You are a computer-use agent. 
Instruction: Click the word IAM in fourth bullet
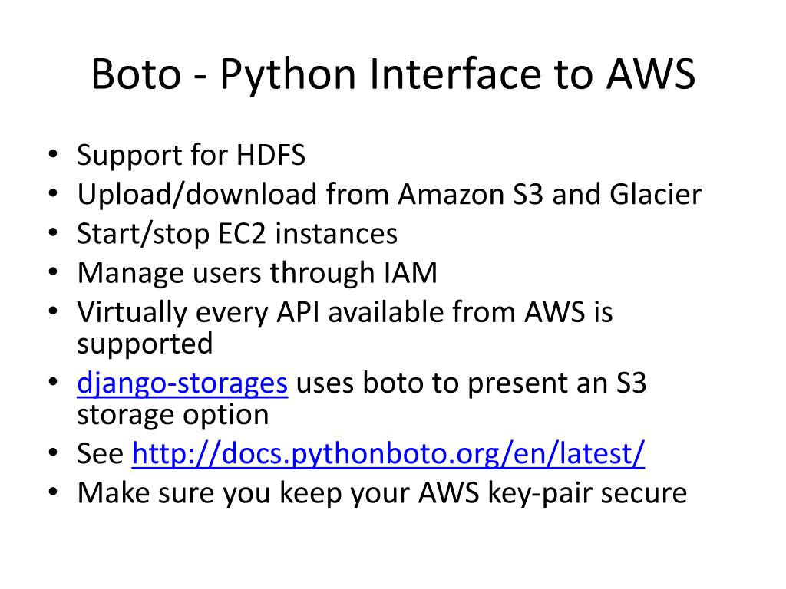(411, 273)
